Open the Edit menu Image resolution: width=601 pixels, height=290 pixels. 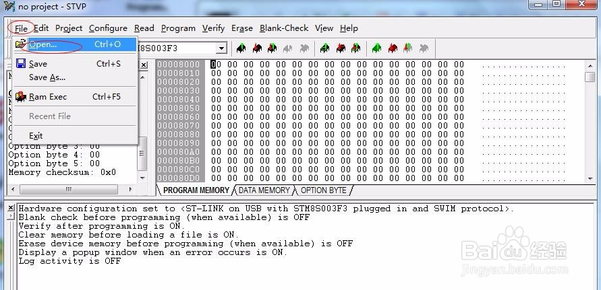pyautogui.click(x=41, y=28)
